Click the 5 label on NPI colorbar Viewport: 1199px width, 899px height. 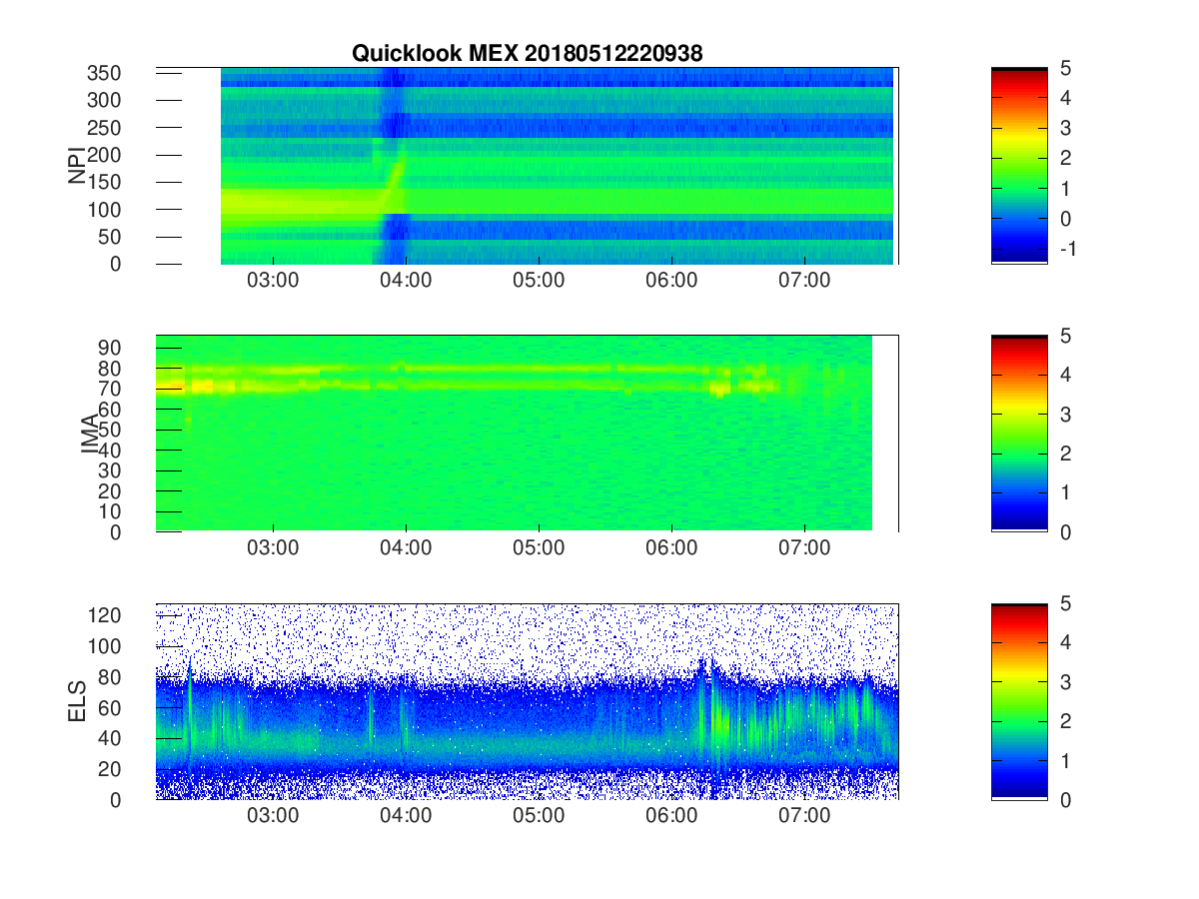1064,68
